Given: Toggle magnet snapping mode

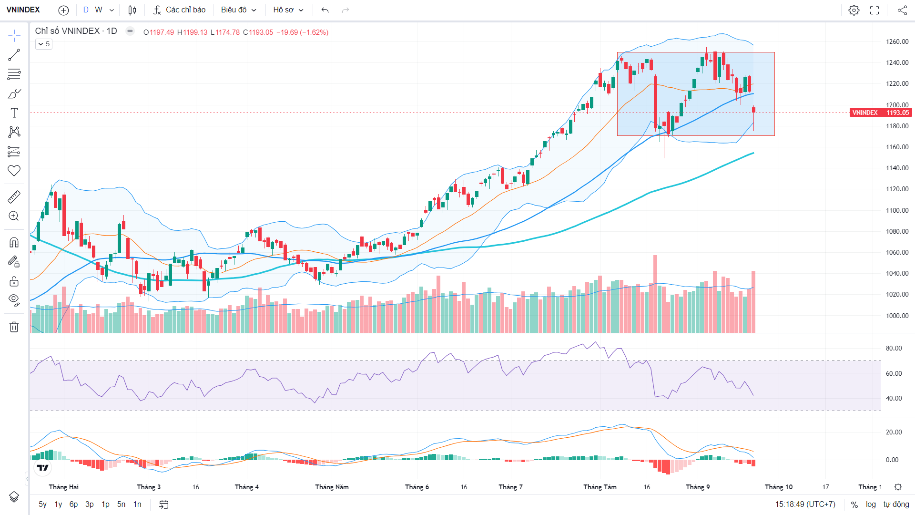Looking at the screenshot, I should click(14, 242).
